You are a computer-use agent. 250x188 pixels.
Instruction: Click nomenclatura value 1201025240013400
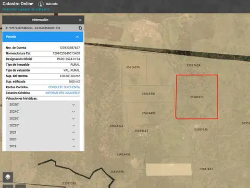pos(66,53)
